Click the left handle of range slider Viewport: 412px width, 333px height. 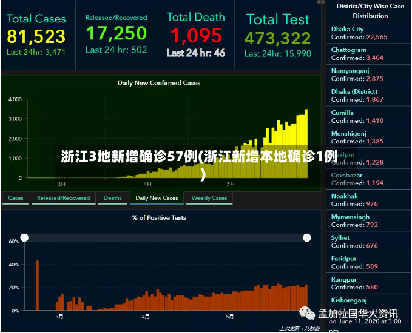pos(24,237)
